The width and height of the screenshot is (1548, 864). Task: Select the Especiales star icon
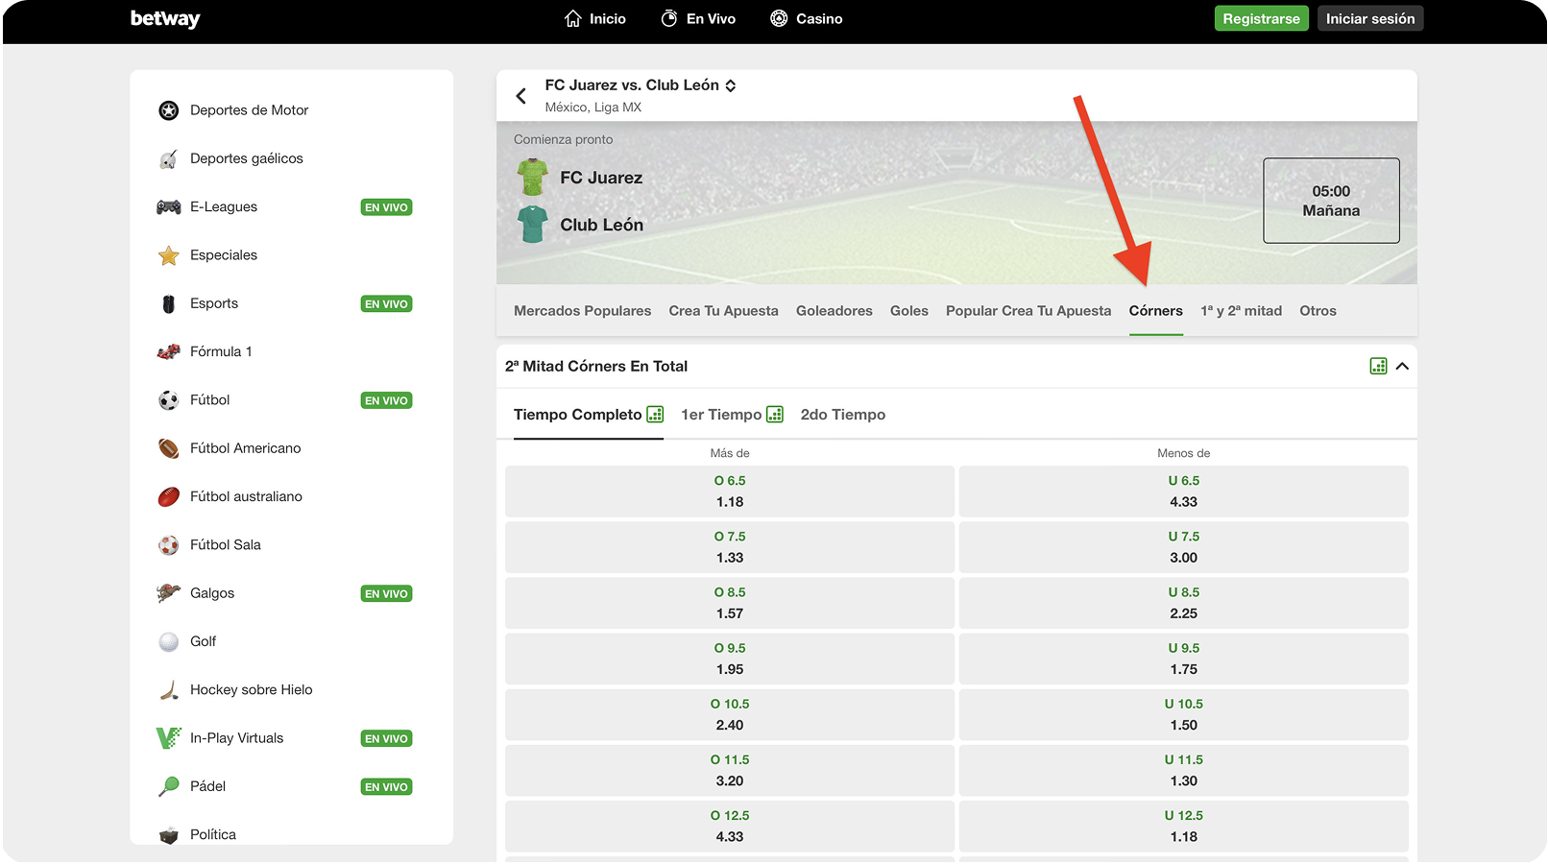click(169, 255)
